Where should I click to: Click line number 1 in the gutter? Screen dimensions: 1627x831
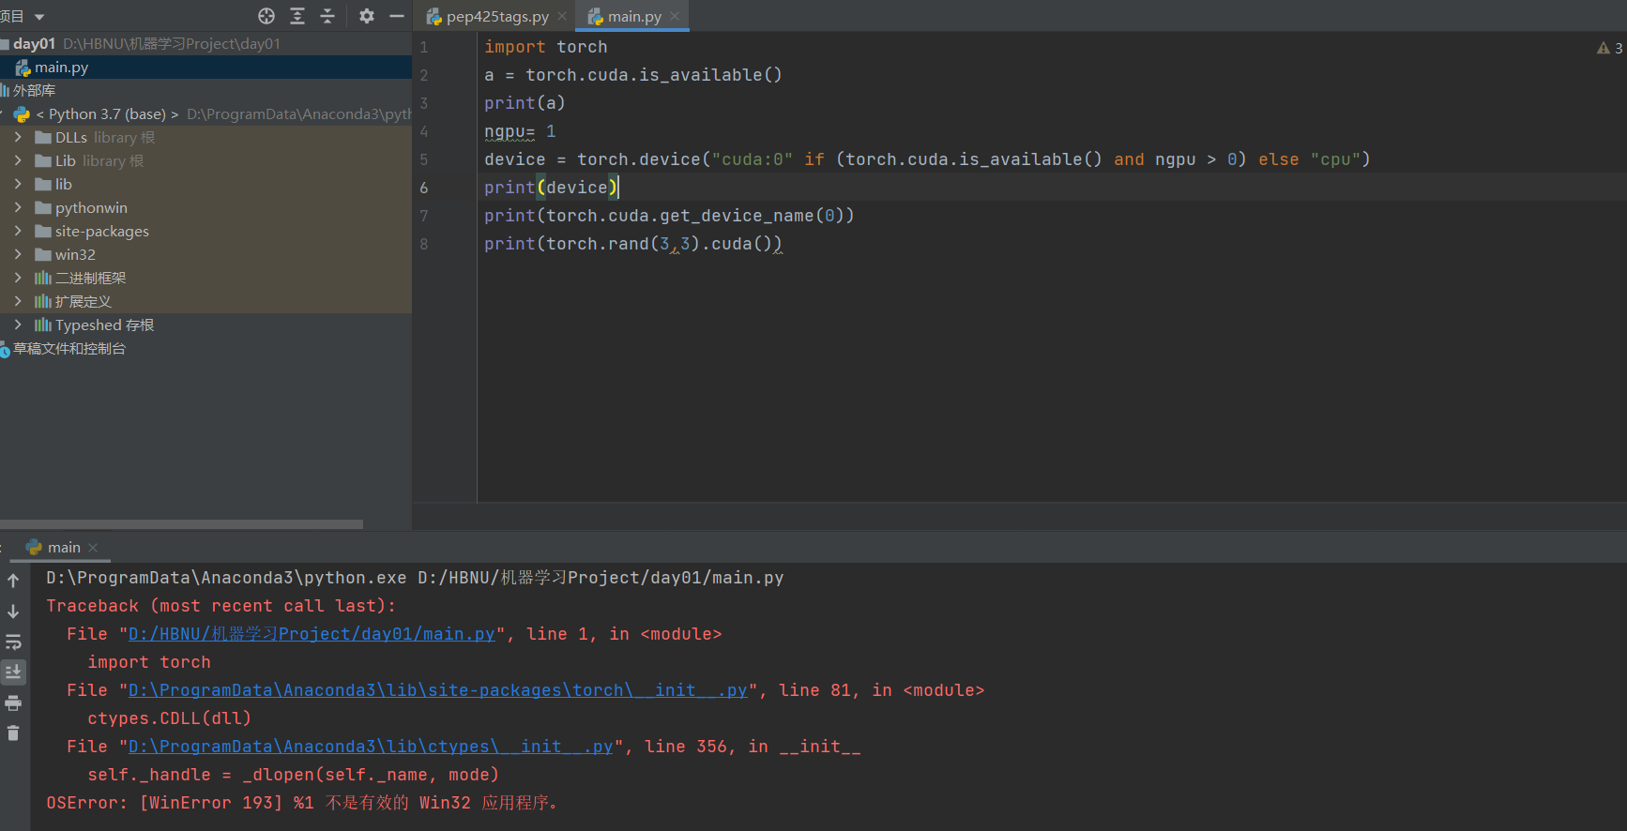click(x=424, y=47)
